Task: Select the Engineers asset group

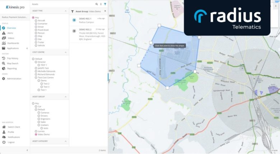Action: click(x=39, y=119)
